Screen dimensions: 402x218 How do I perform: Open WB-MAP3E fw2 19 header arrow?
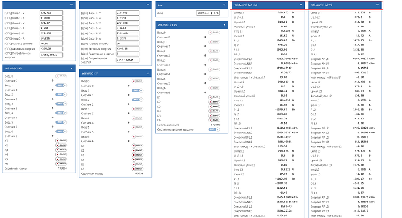click(378, 5)
